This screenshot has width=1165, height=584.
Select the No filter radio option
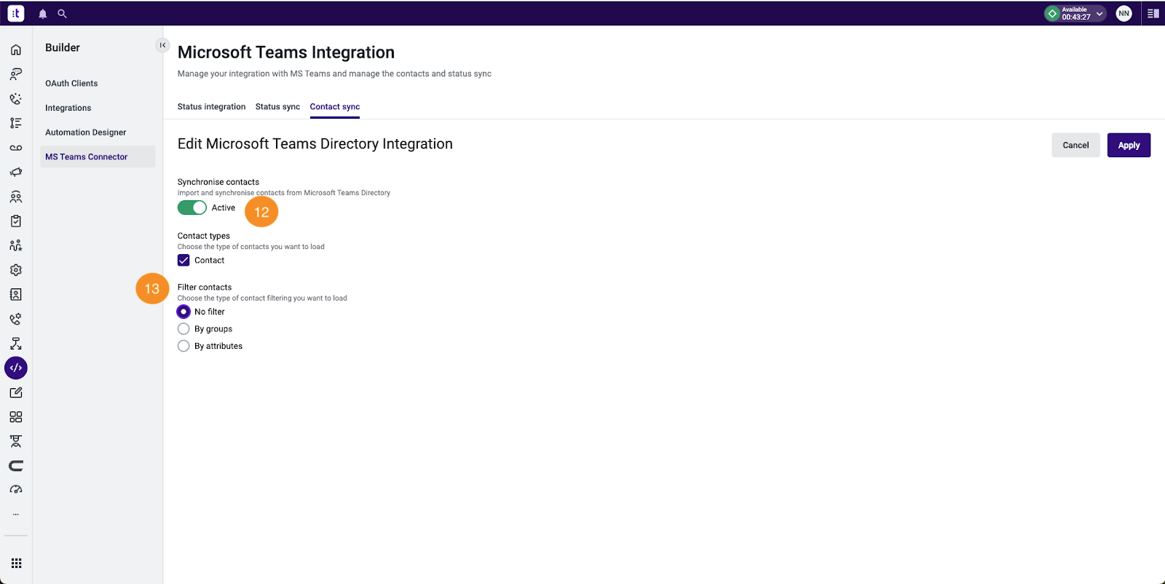tap(183, 312)
